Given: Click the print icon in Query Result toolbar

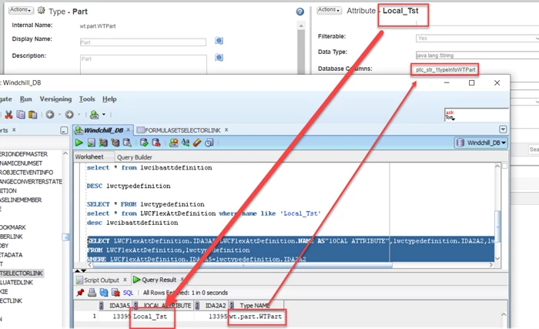Looking at the screenshot, I should [92, 293].
